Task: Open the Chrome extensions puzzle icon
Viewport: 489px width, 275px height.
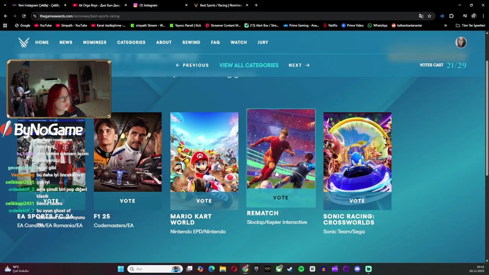Action: pyautogui.click(x=451, y=16)
